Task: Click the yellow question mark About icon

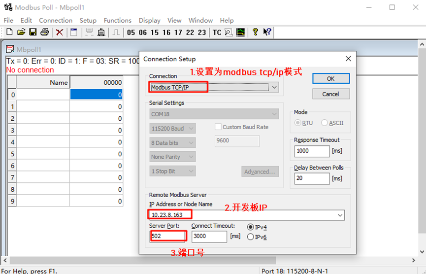Action: pos(255,32)
